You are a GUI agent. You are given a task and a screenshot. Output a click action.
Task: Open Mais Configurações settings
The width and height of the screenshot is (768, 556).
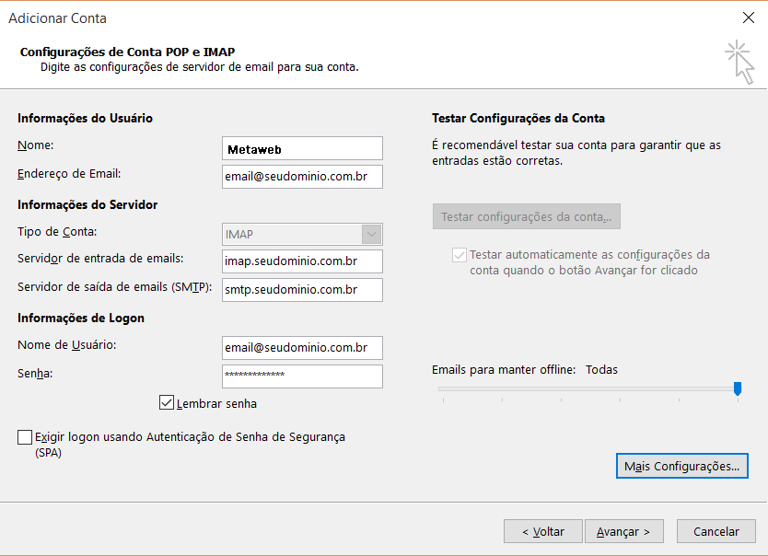click(681, 467)
